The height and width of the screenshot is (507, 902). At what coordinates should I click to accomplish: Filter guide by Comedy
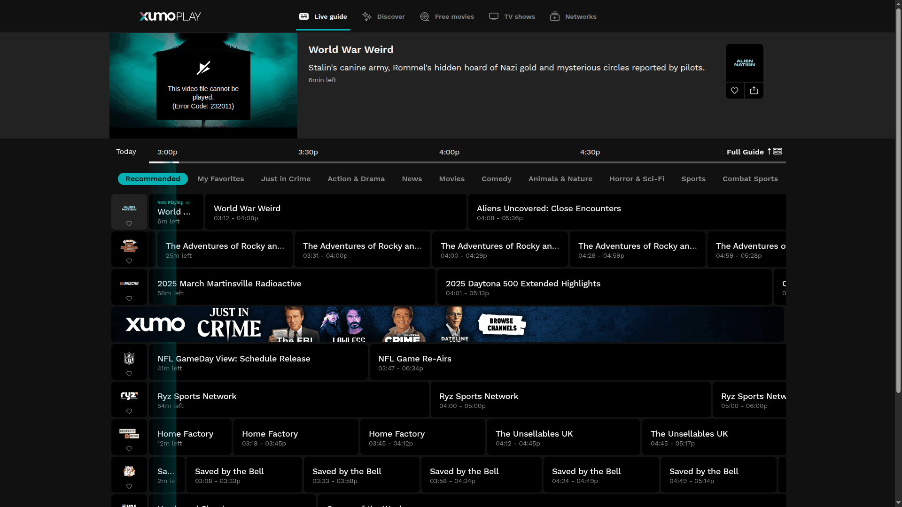(497, 179)
